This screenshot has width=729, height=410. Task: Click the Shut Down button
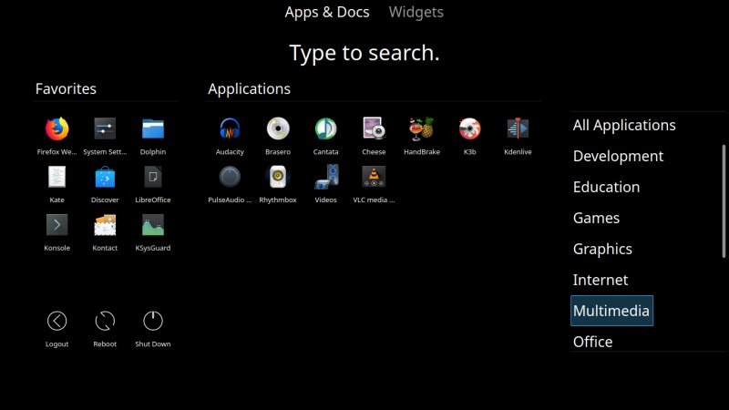(x=153, y=322)
